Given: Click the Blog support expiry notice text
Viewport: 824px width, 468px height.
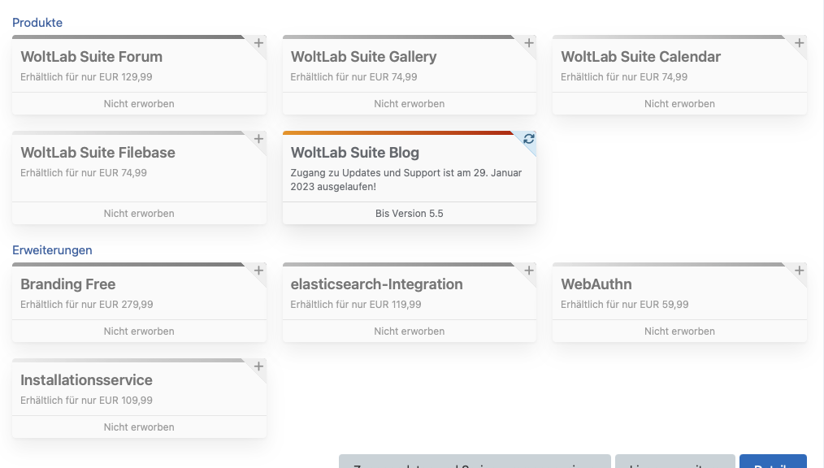Looking at the screenshot, I should [x=405, y=180].
